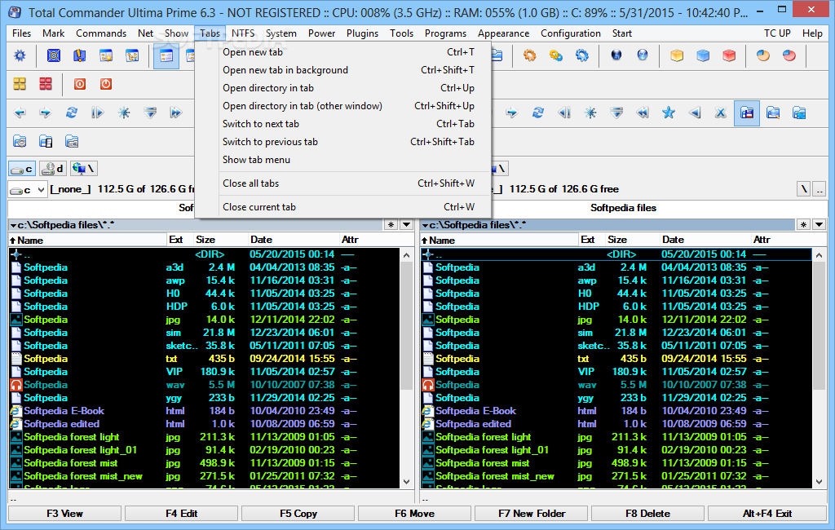Viewport: 835px width, 530px height.
Task: Click F6 Move button
Action: pos(414,514)
